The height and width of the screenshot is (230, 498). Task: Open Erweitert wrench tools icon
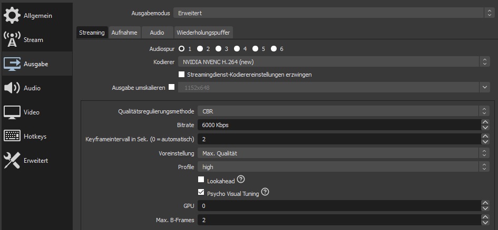pyautogui.click(x=12, y=161)
